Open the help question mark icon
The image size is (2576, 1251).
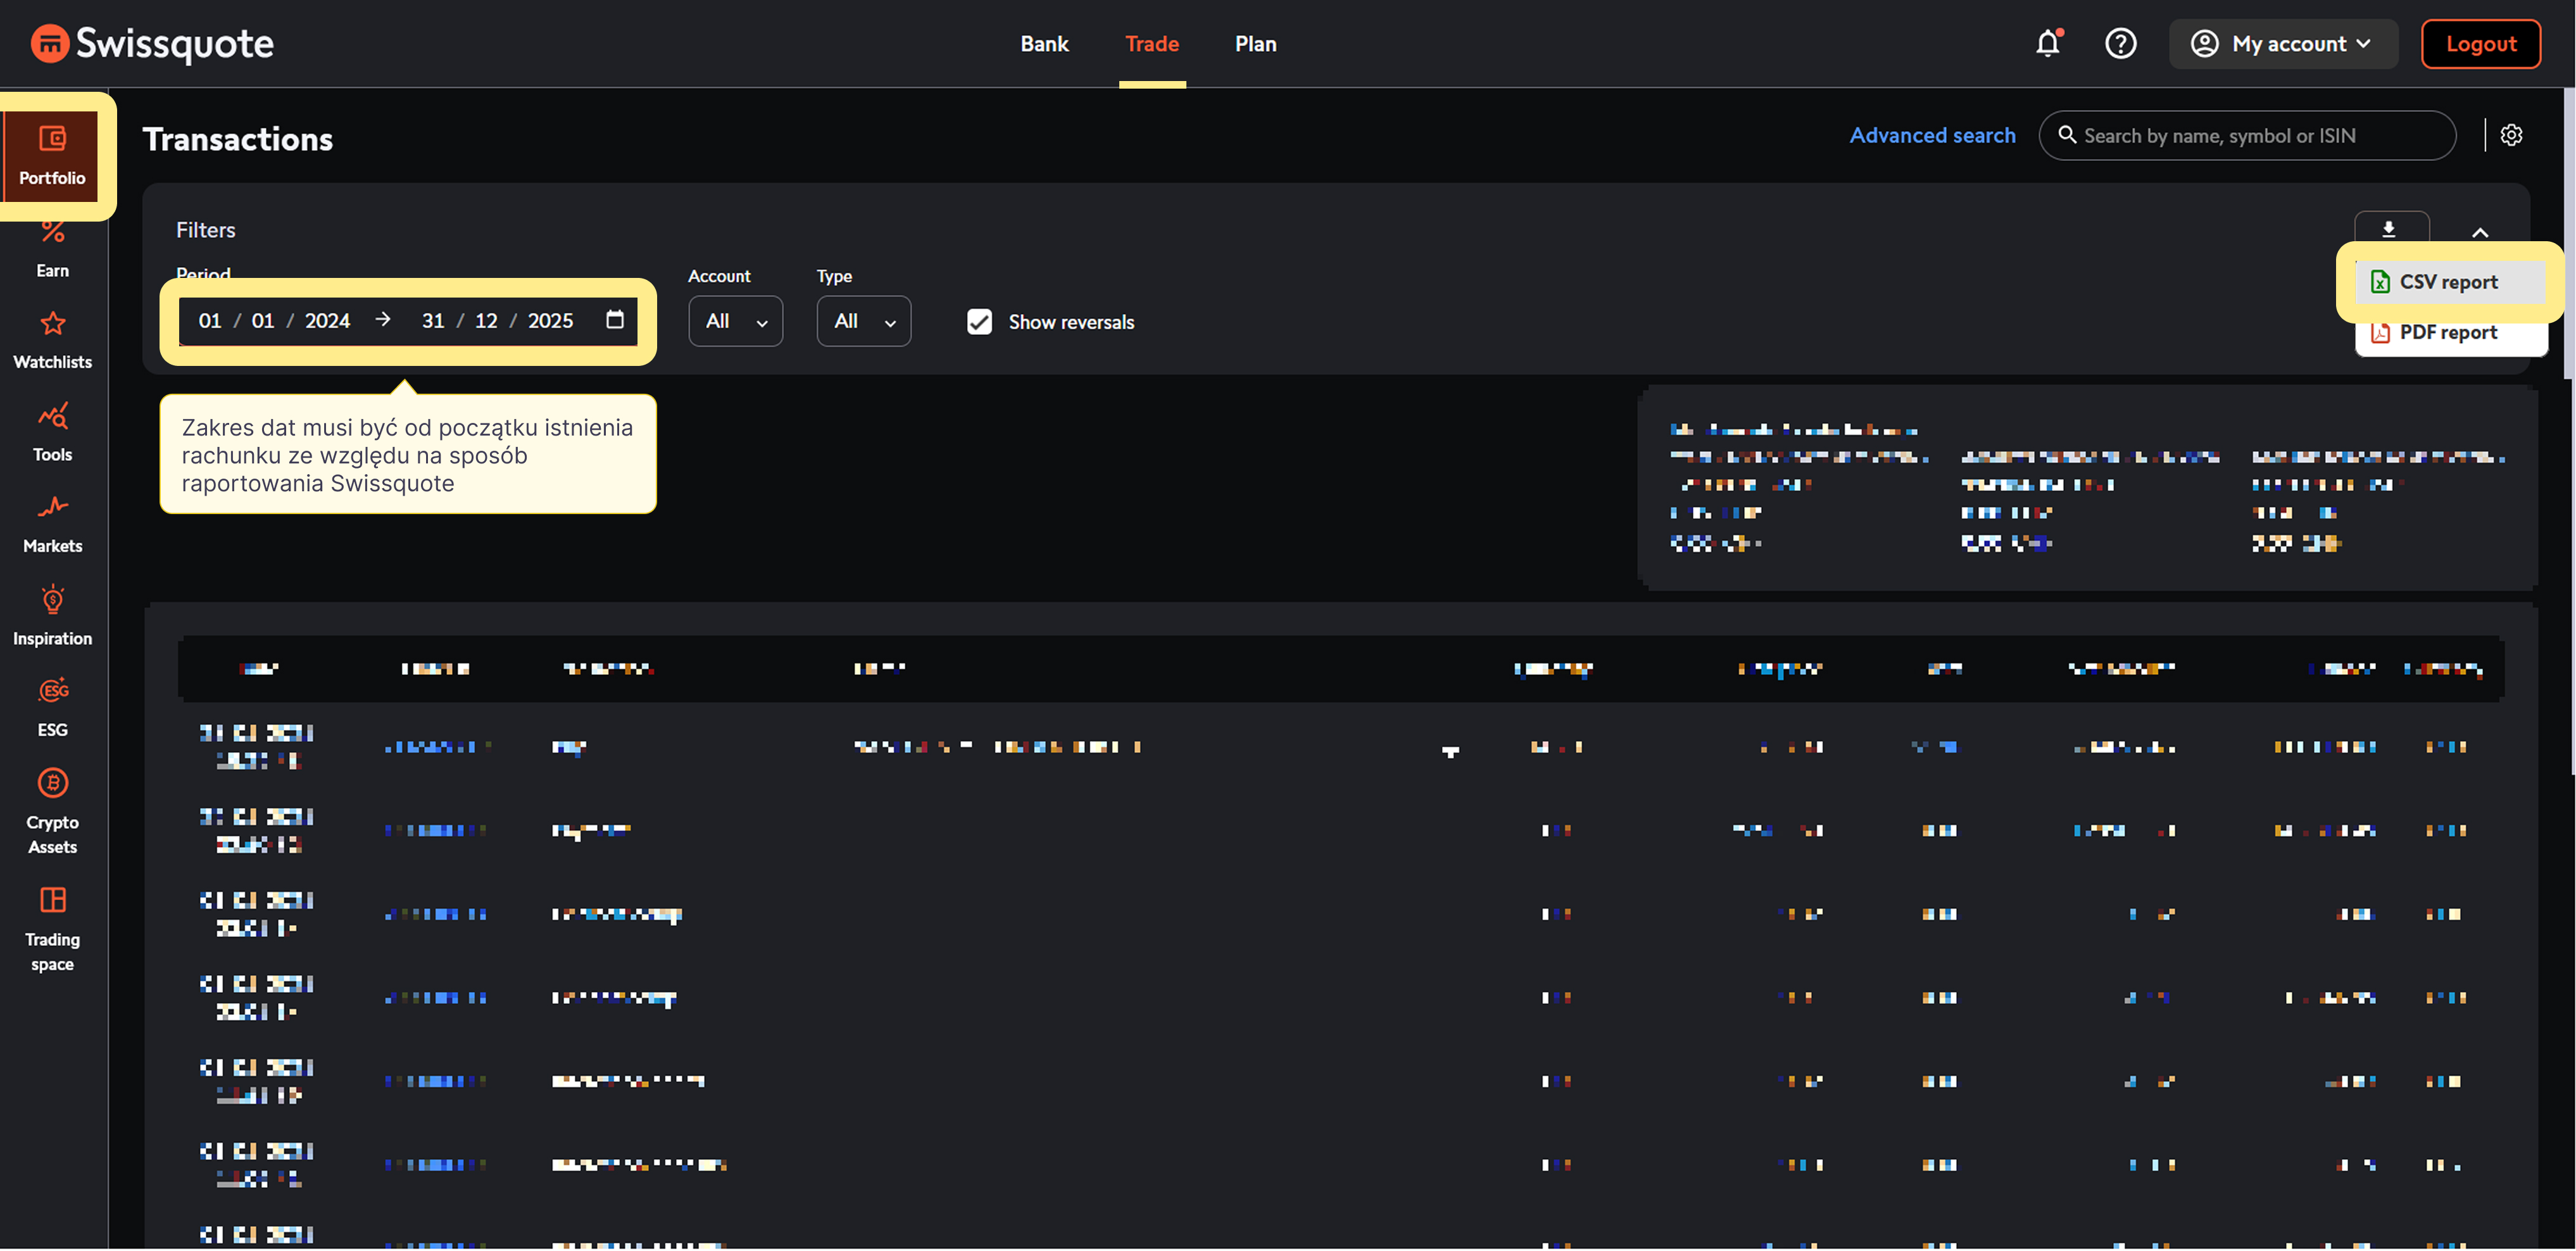(2120, 44)
